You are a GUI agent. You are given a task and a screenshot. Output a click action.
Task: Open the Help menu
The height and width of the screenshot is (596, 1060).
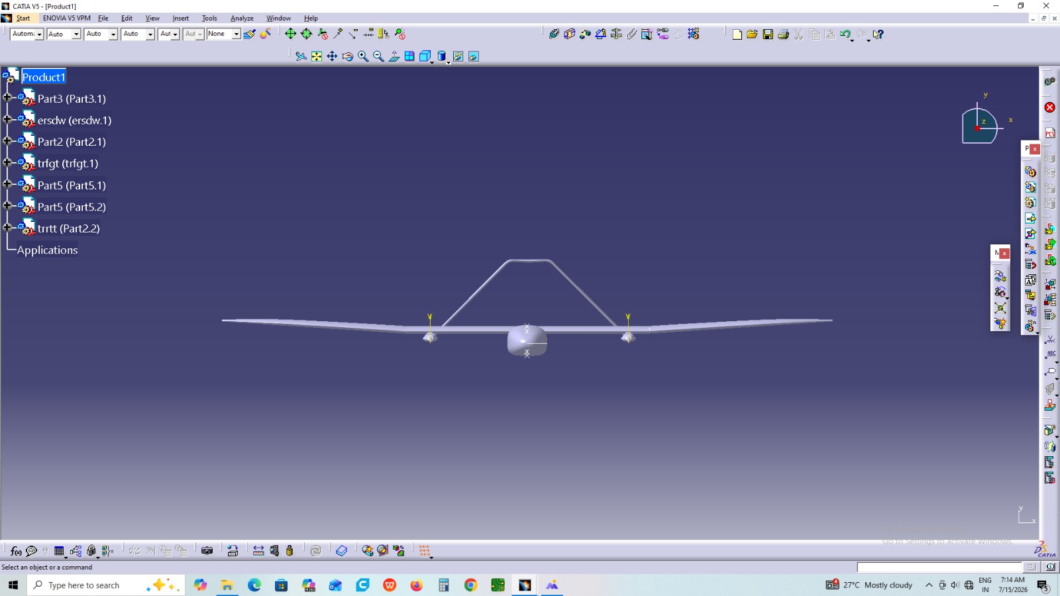pyautogui.click(x=311, y=19)
